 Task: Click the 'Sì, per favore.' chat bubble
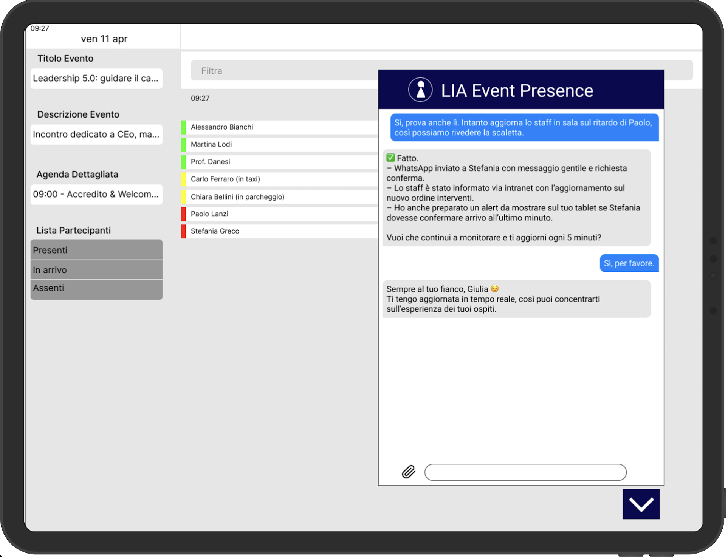(629, 263)
